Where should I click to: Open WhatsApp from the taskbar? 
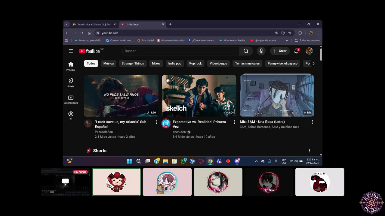click(183, 161)
